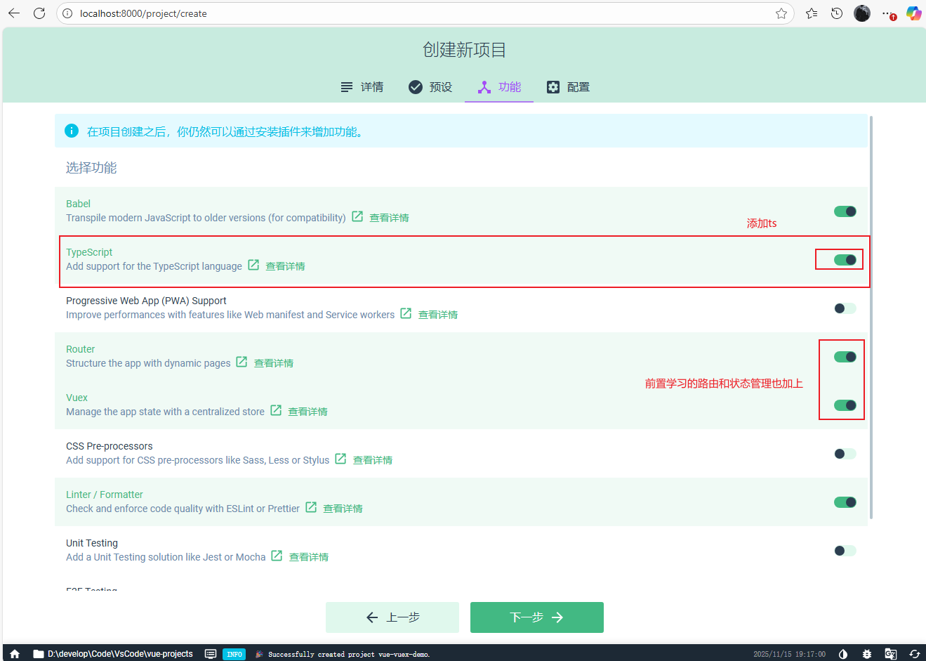Screen dimensions: 926x661
Task: Open 查看详情 link for Vuex
Action: click(x=308, y=412)
